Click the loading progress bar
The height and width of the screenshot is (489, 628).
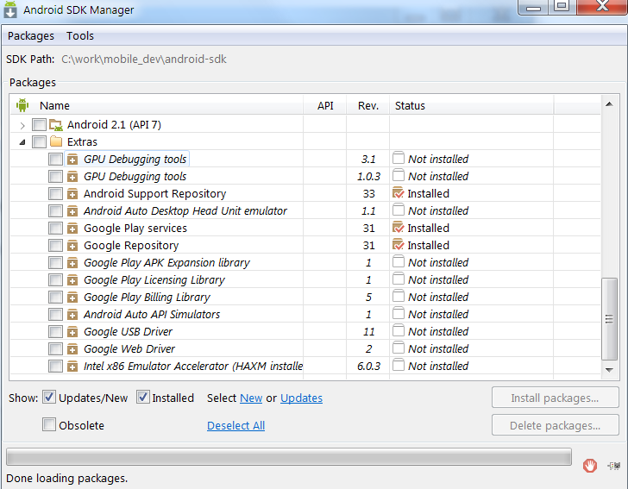point(289,457)
